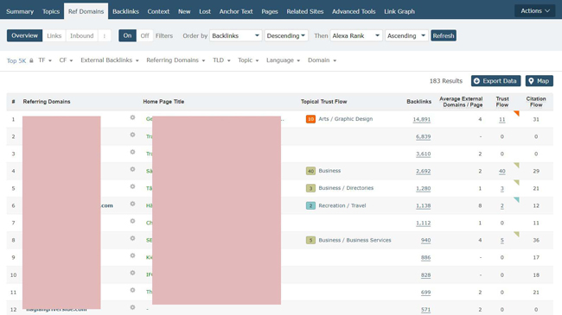This screenshot has height=315, width=562.
Task: Click the more options dots beside Inbound
Action: tap(105, 35)
